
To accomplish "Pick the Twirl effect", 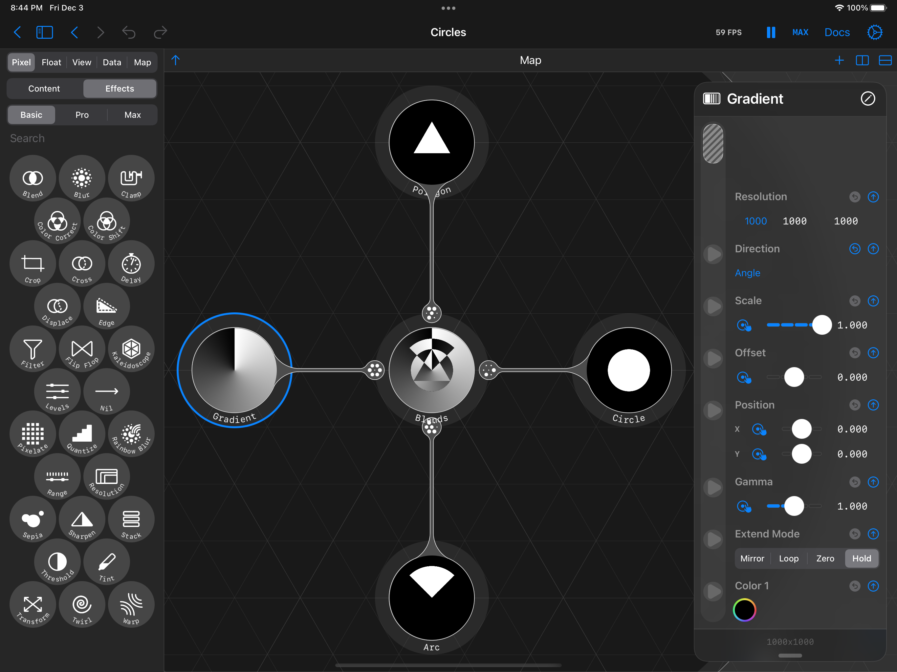I will click(82, 605).
